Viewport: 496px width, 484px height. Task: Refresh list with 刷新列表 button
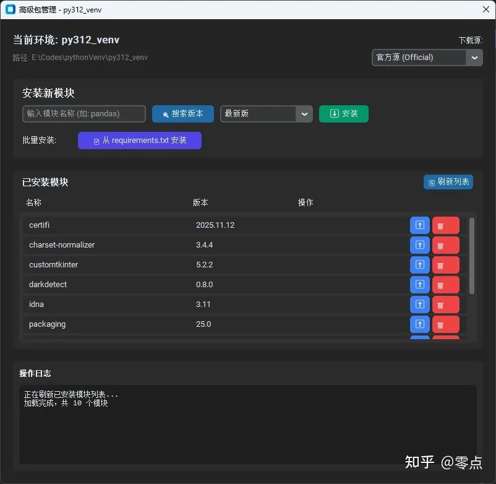pyautogui.click(x=448, y=182)
